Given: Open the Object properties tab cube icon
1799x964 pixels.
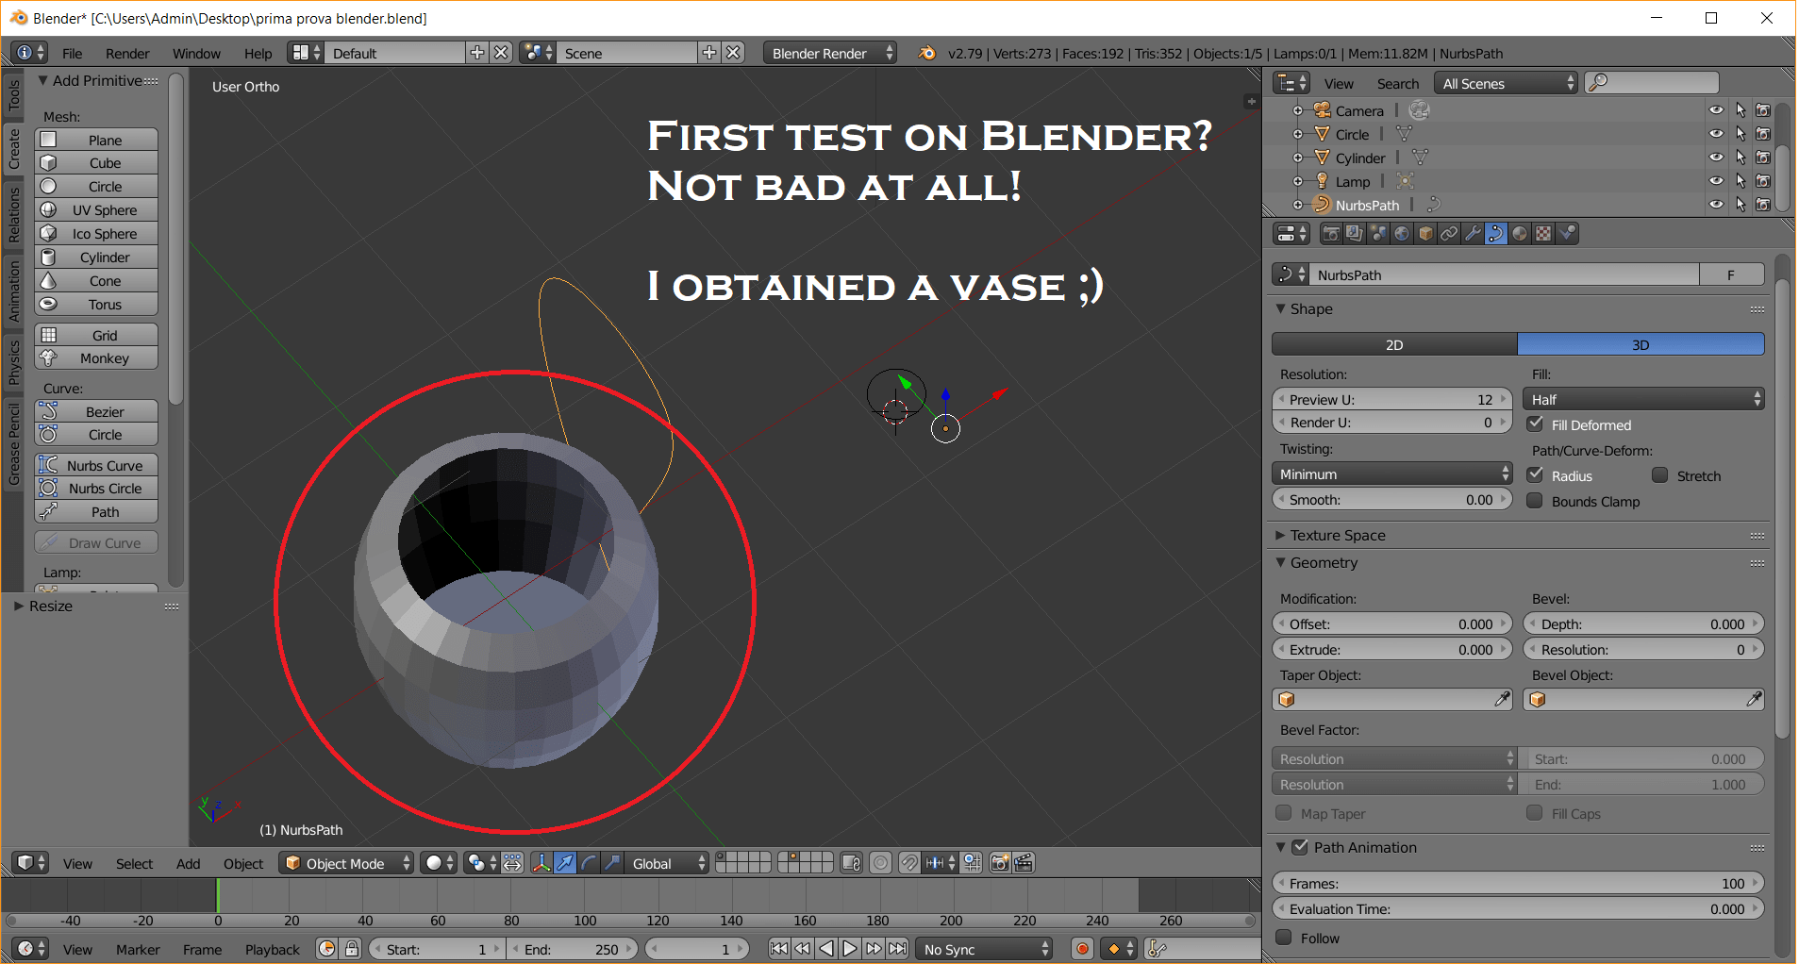Looking at the screenshot, I should click(1425, 234).
